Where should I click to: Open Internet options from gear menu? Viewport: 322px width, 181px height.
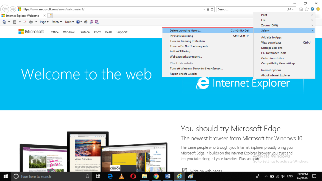284,70
